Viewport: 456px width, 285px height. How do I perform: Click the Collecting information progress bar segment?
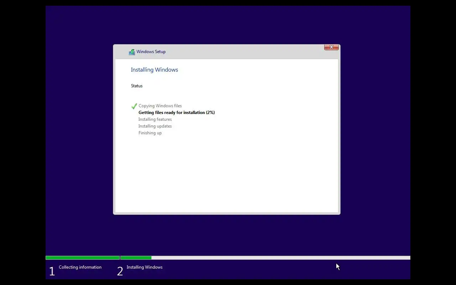[83, 258]
